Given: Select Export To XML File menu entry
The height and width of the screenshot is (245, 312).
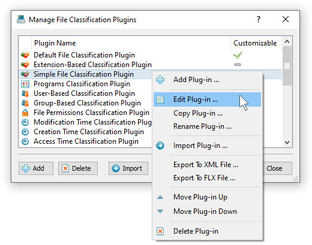Looking at the screenshot, I should [207, 165].
